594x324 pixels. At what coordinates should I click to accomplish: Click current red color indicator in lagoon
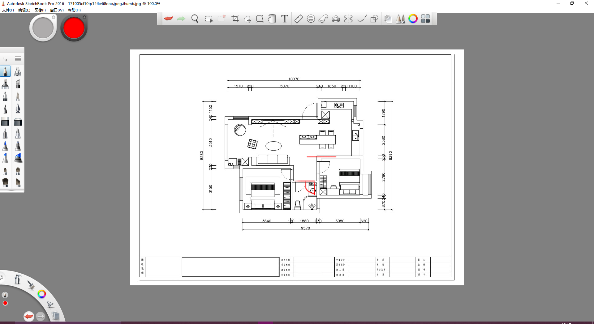pyautogui.click(x=5, y=303)
